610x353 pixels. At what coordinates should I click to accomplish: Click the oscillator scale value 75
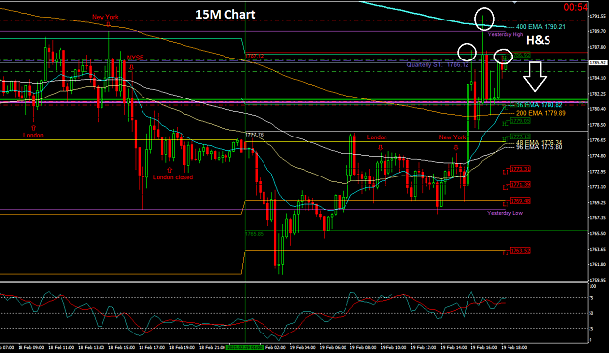point(592,298)
